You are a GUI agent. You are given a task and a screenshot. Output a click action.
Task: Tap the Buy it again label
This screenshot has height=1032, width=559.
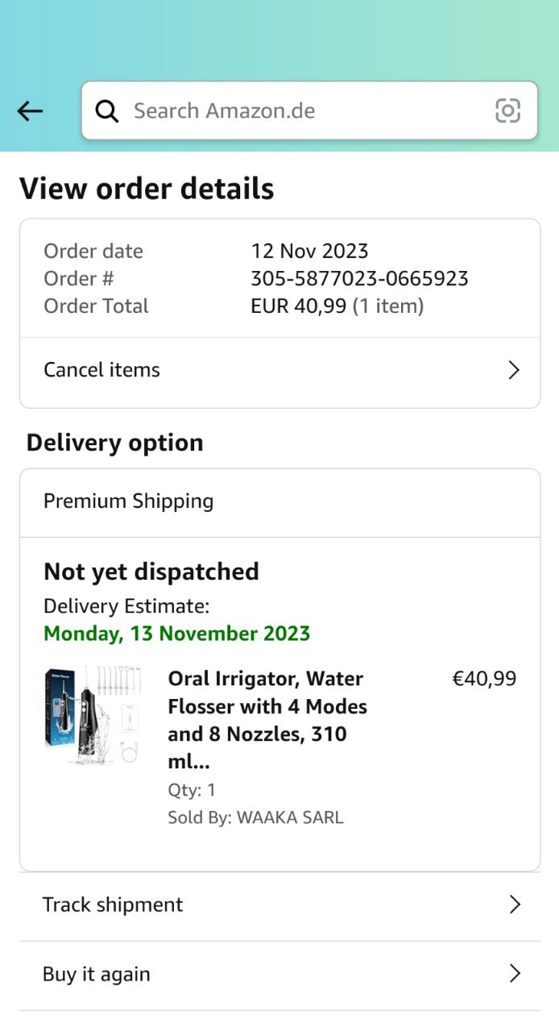point(97,974)
